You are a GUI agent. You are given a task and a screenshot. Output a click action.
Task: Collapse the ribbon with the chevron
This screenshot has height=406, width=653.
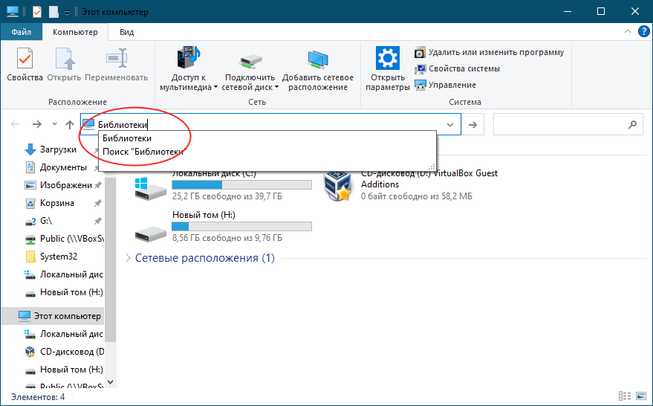[627, 32]
